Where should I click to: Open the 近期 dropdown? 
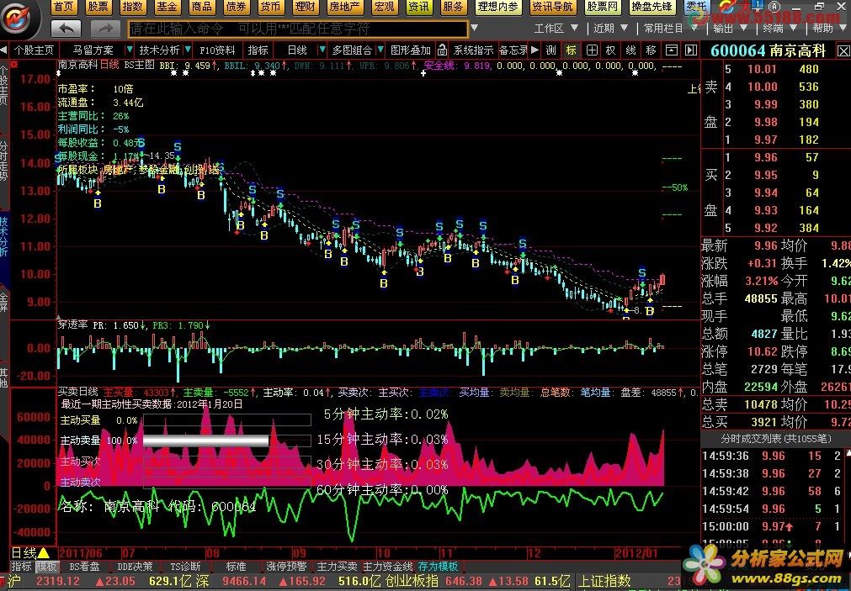pyautogui.click(x=624, y=28)
